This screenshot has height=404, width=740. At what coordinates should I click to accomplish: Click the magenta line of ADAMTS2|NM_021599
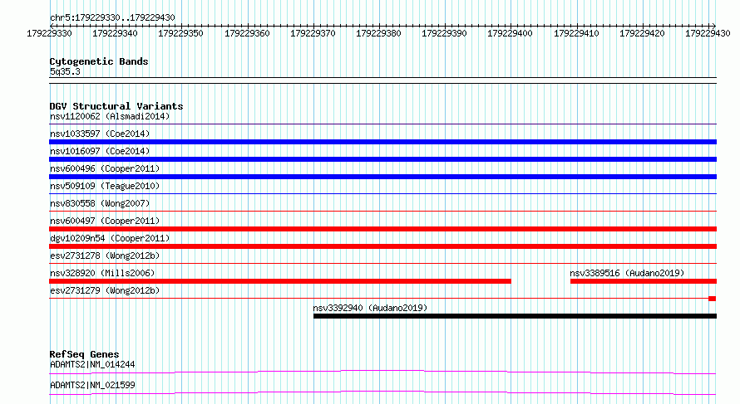[382, 392]
